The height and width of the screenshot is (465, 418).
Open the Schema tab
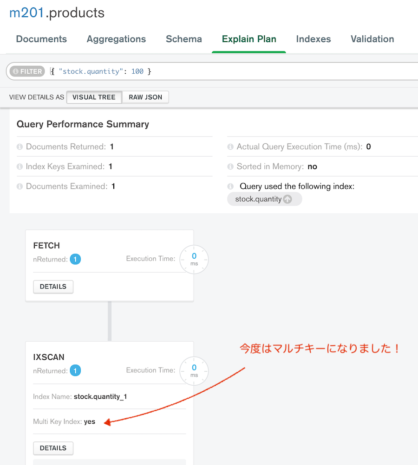183,39
